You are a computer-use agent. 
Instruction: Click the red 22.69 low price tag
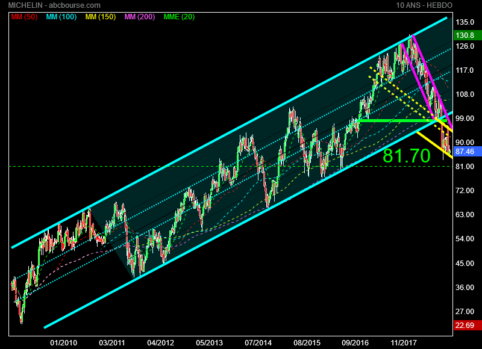[x=468, y=325]
